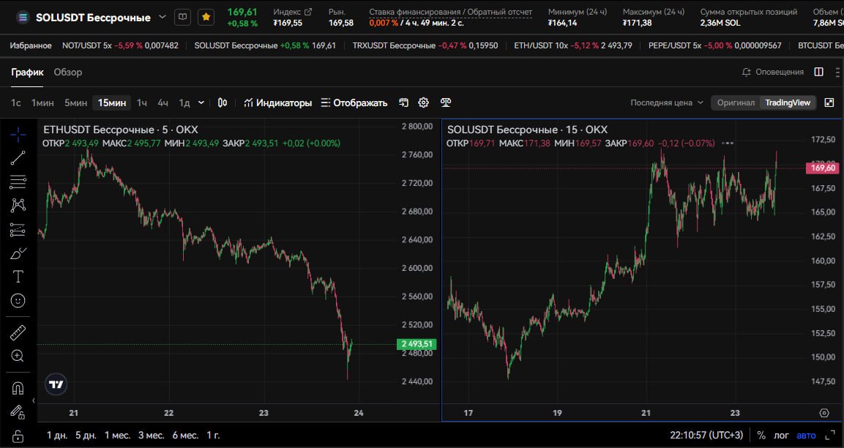Select the 1с timeframe

pyautogui.click(x=16, y=102)
